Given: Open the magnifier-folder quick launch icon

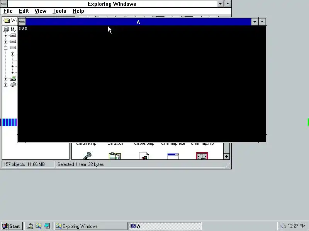Looking at the screenshot, I should pyautogui.click(x=38, y=226).
